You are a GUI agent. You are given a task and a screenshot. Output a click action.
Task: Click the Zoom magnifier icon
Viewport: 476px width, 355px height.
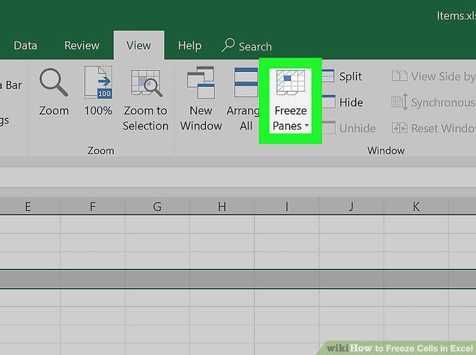(x=54, y=82)
